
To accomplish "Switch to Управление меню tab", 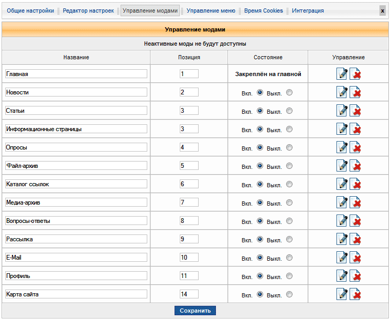I will coord(211,10).
